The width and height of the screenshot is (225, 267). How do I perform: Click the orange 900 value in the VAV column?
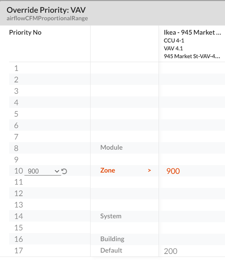click(x=173, y=171)
